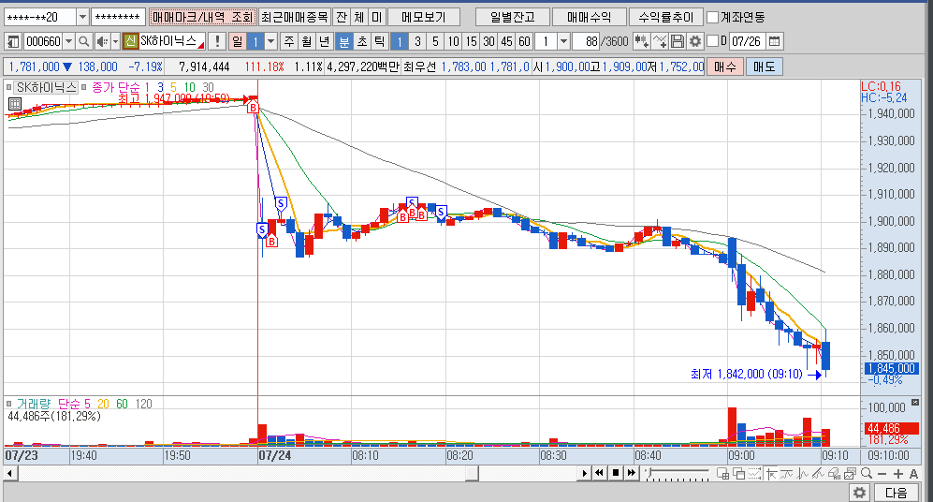
Task: Open bottom-right gear settings next to 다음
Action: 859,493
